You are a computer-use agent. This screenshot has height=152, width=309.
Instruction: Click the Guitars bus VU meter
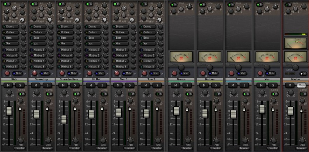[210, 56]
